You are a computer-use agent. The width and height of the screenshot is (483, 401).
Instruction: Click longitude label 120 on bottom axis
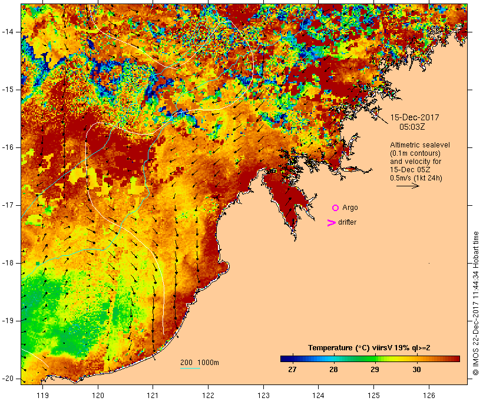coord(98,395)
